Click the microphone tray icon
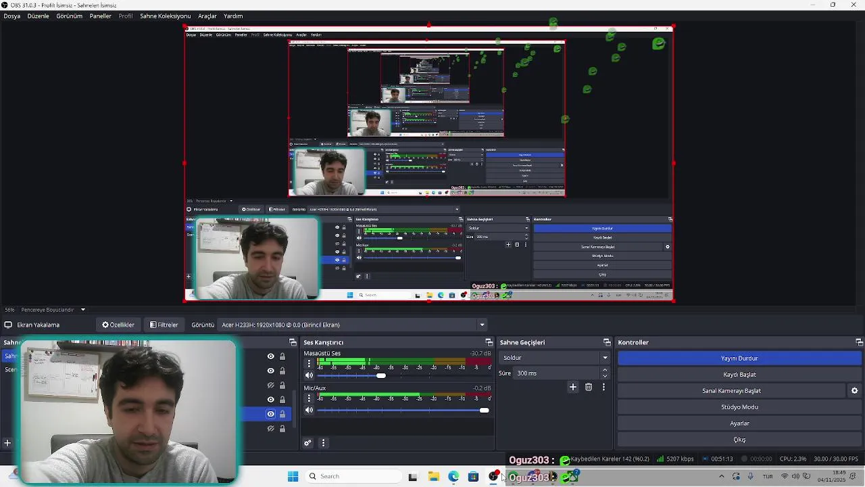The width and height of the screenshot is (865, 487). tap(751, 476)
